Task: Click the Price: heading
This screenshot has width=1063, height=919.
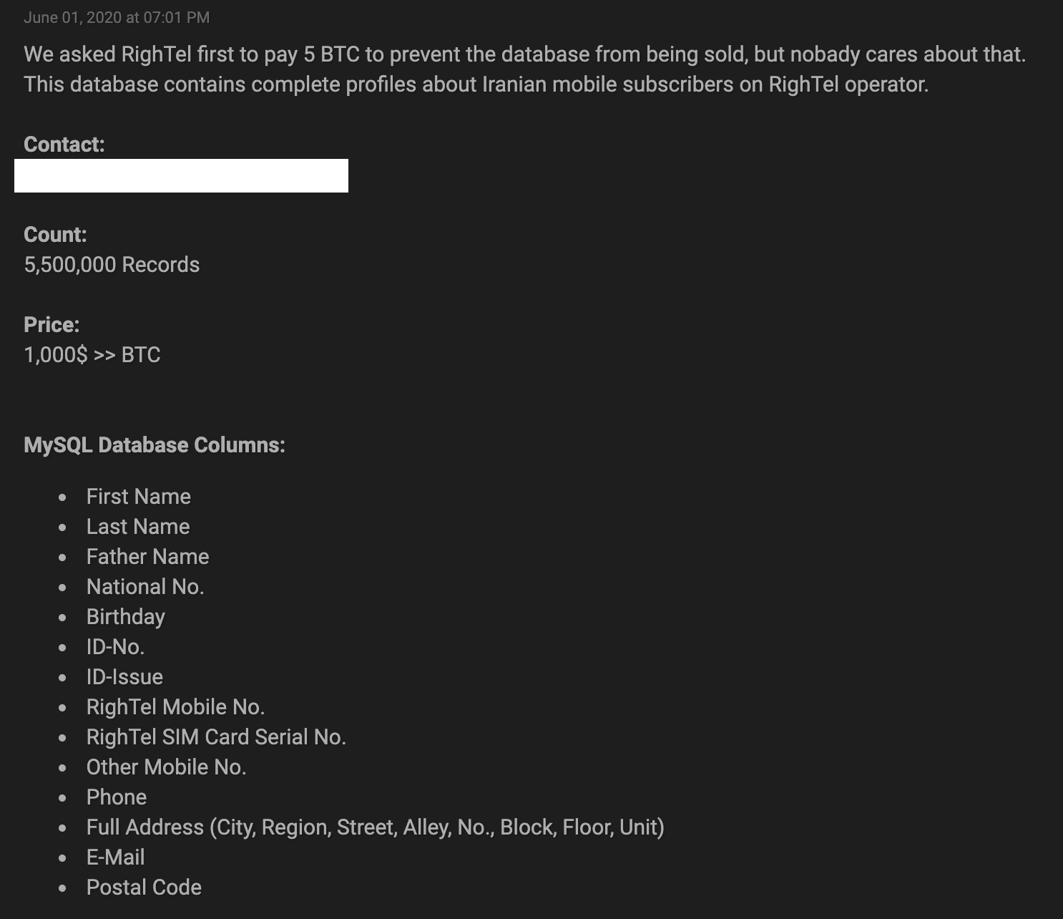Action: point(52,325)
